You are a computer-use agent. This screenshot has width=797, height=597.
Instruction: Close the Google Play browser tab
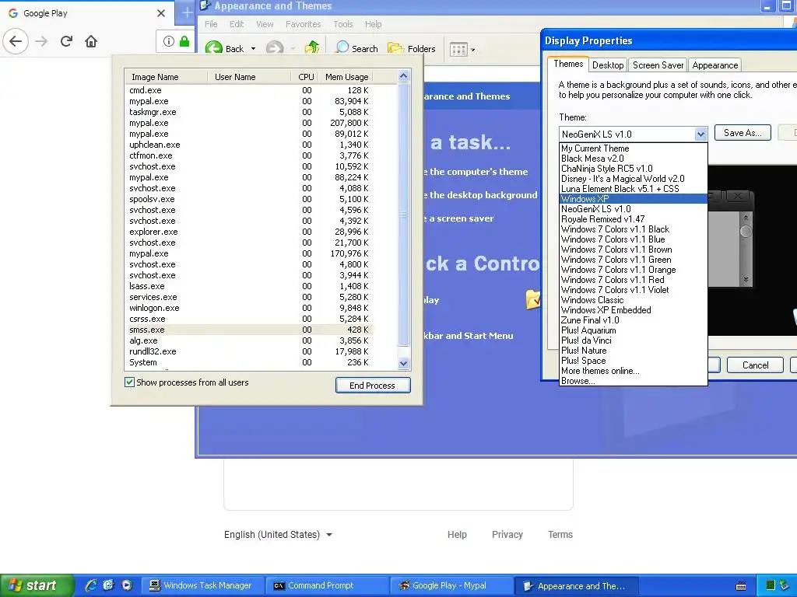[x=161, y=13]
